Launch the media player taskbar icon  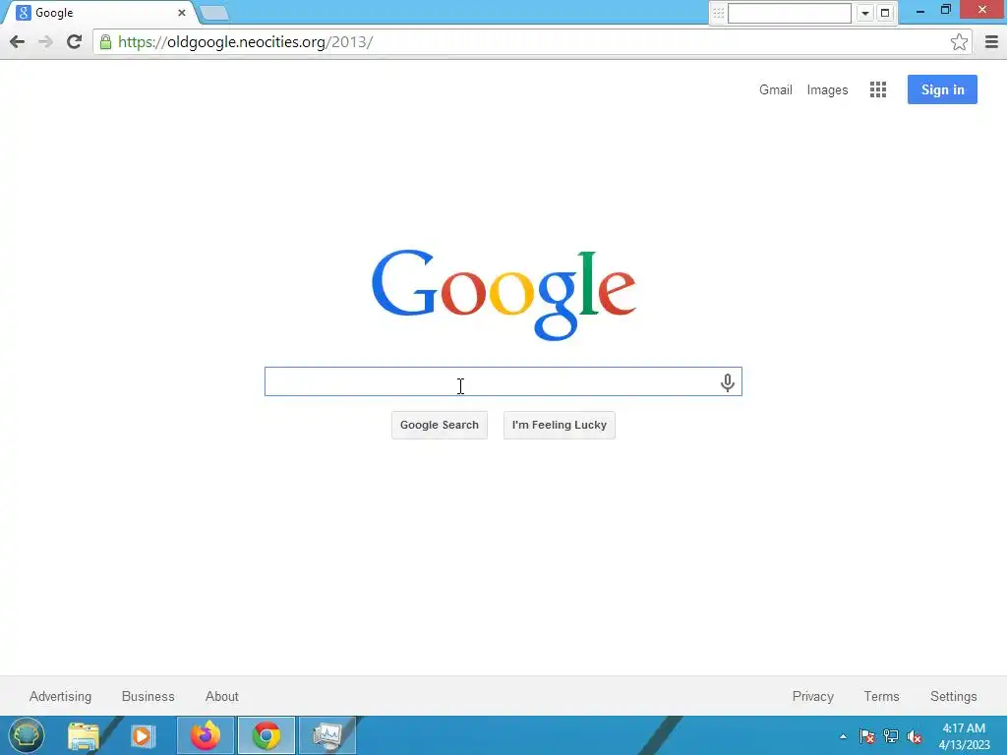(143, 735)
